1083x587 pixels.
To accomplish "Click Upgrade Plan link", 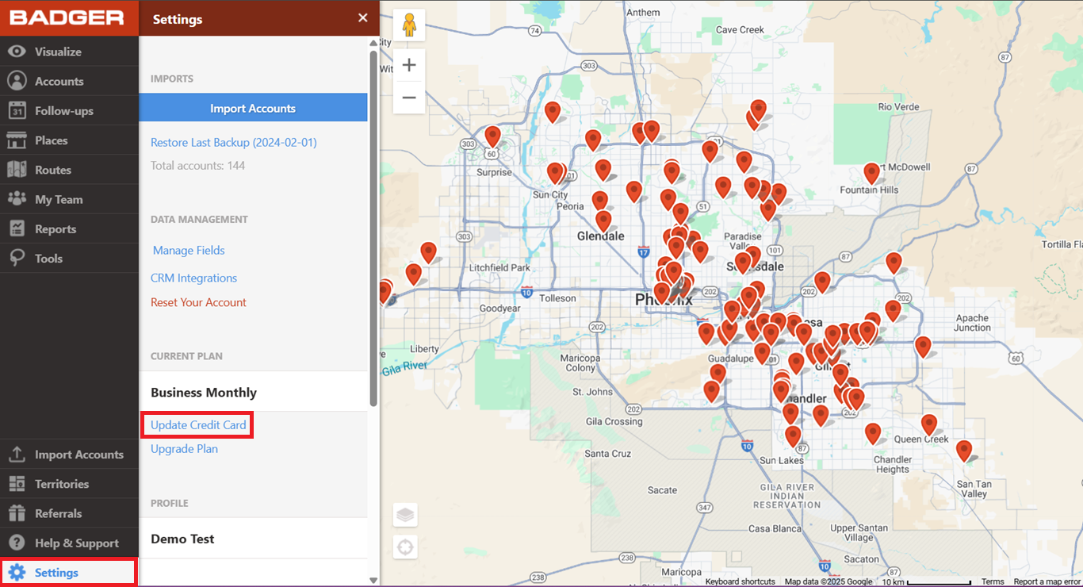I will [x=184, y=449].
